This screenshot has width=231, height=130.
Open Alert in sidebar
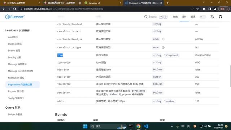[13, 37]
